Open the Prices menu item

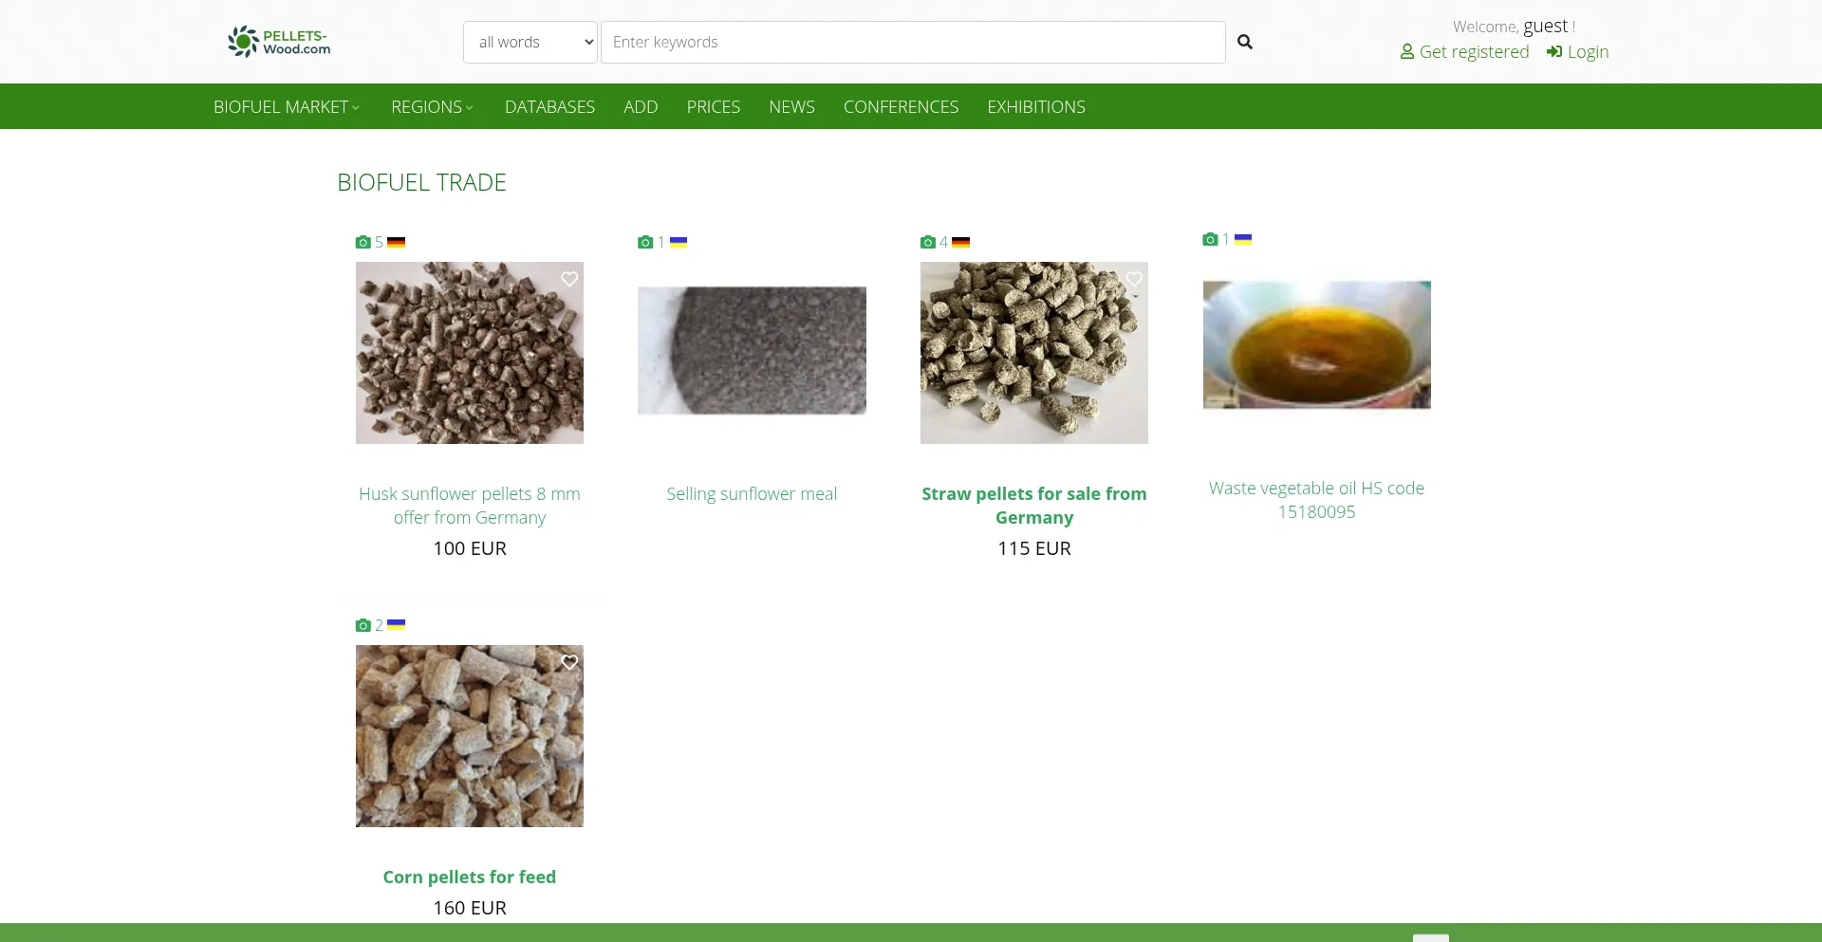(713, 107)
